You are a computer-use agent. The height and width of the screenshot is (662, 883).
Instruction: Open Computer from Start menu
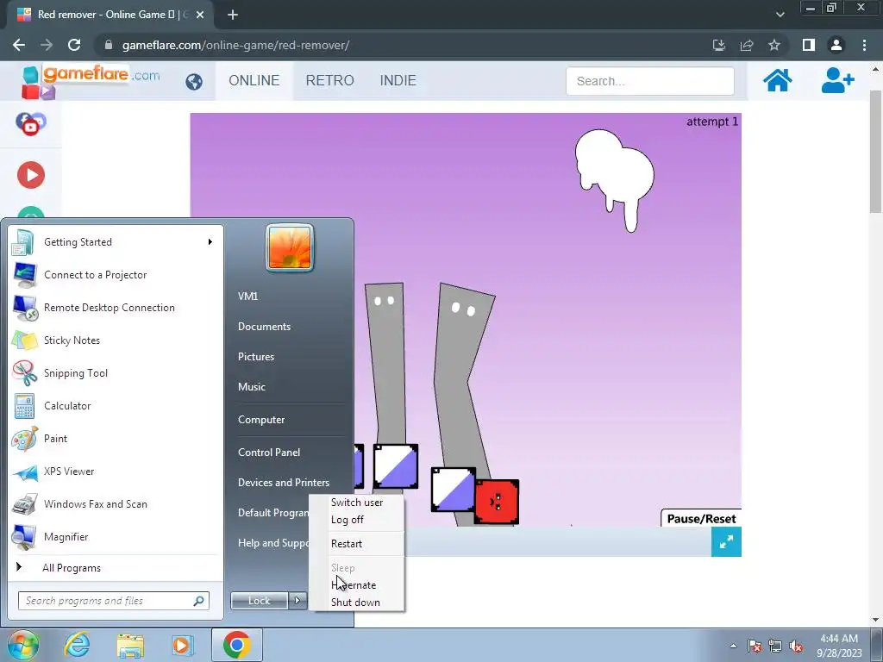(x=261, y=420)
